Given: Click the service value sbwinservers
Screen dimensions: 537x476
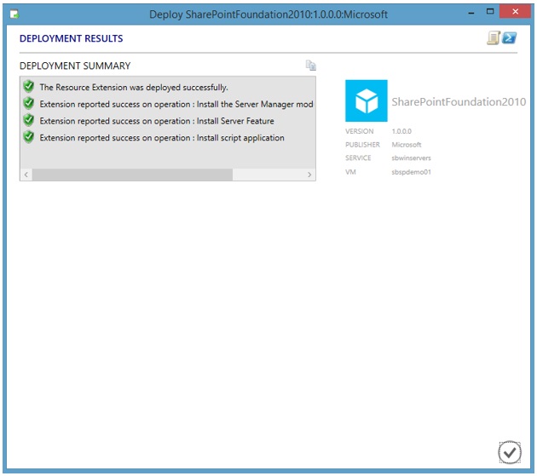Looking at the screenshot, I should [411, 158].
